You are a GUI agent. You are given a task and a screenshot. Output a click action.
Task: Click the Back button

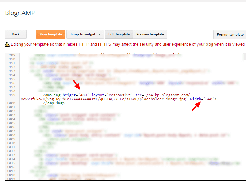coord(16,34)
